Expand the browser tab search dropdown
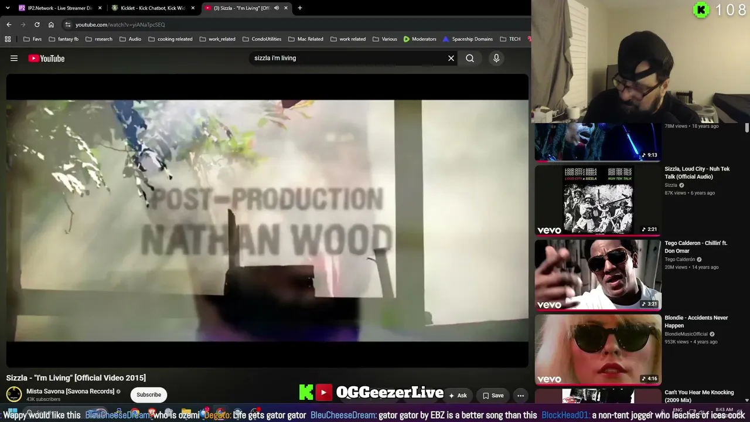This screenshot has height=422, width=750. tap(7, 8)
